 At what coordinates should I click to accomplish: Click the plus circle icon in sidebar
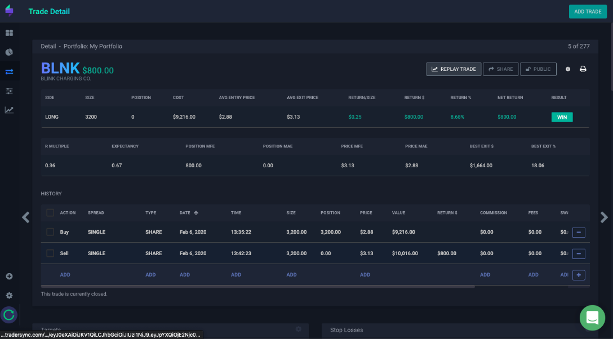[x=10, y=276]
